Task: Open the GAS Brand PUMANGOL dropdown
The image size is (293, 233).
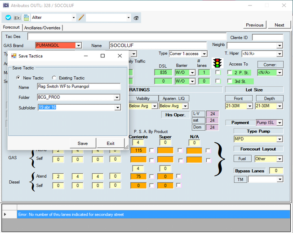Action: coord(79,45)
